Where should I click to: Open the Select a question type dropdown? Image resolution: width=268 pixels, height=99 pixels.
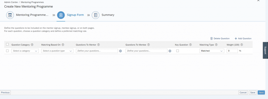[x=57, y=51]
